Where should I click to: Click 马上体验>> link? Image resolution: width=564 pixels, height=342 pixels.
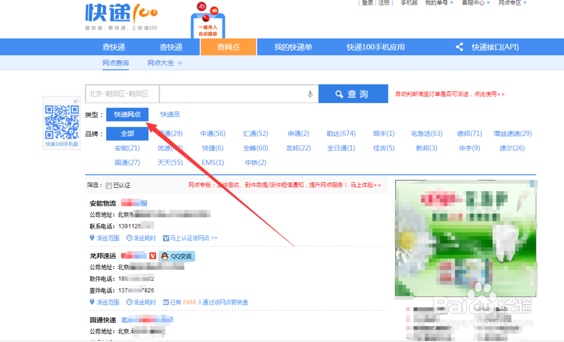[x=365, y=185]
